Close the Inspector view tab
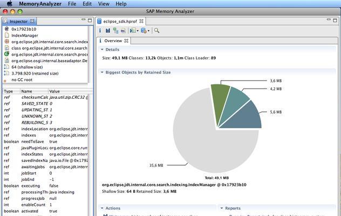This screenshot has width=341, height=216. (32, 21)
